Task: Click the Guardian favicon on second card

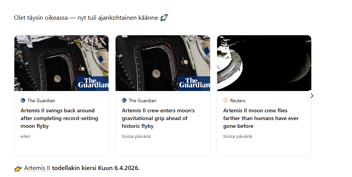Action: (x=124, y=100)
